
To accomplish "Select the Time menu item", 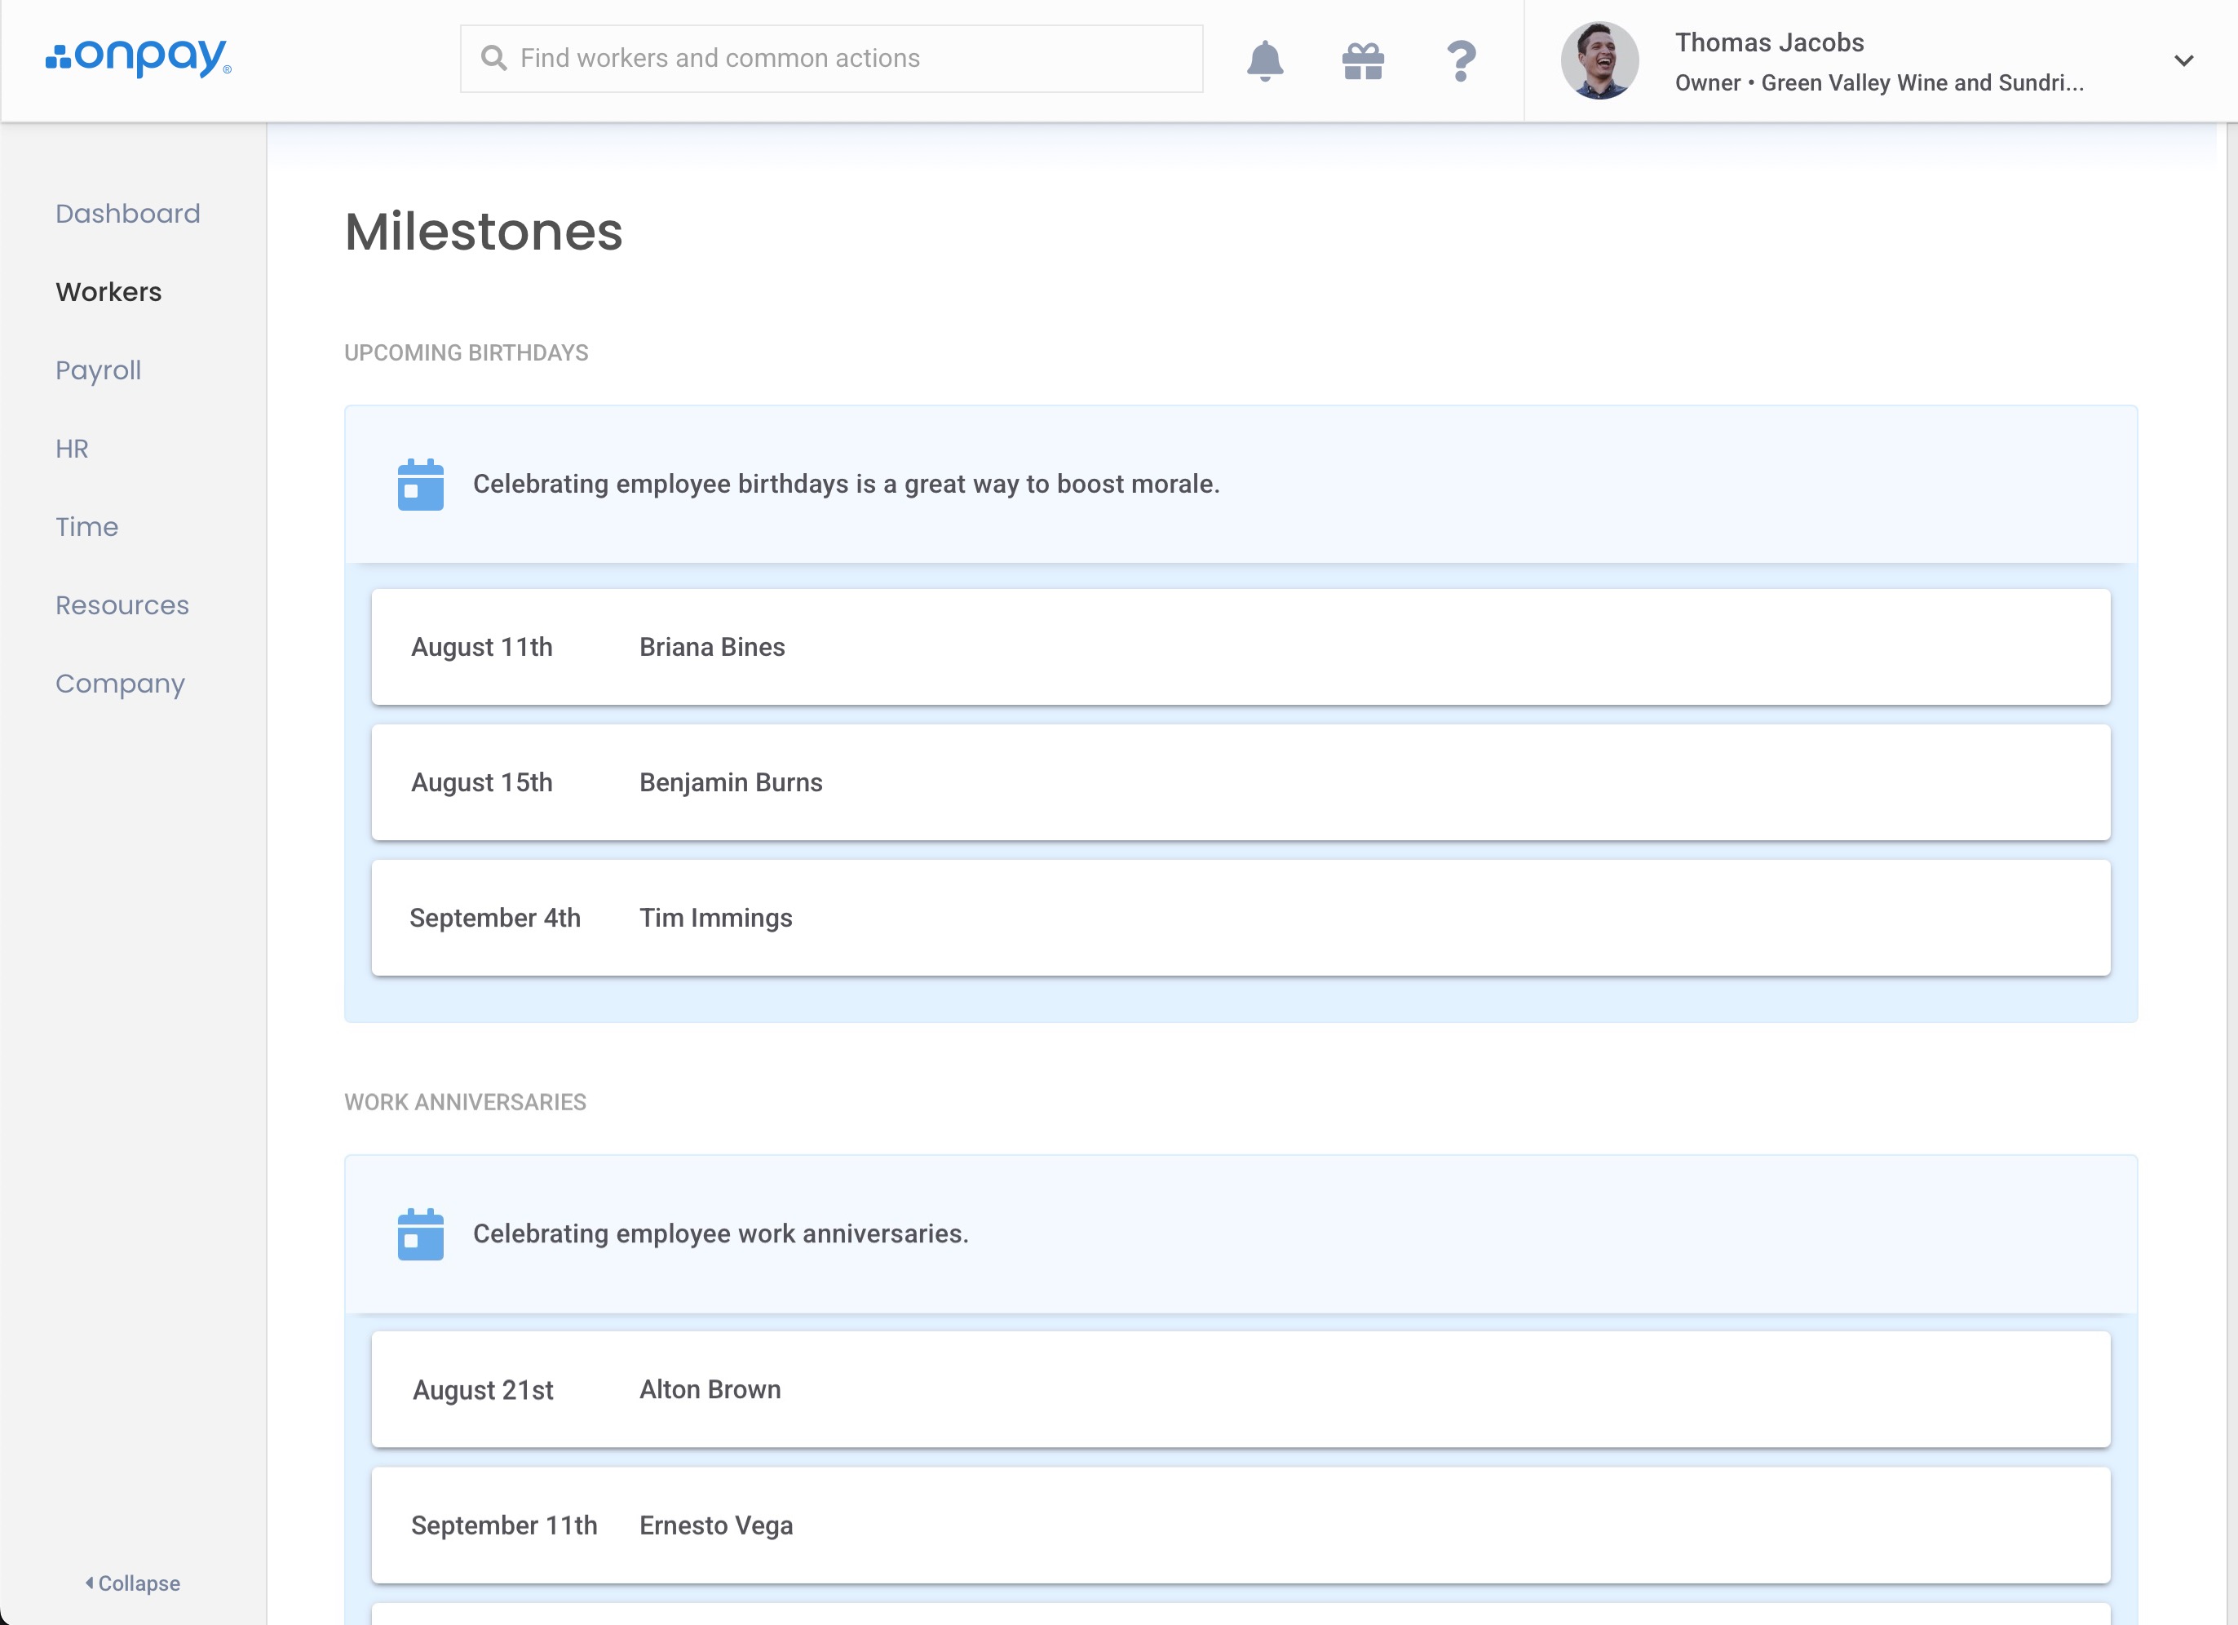I will [x=86, y=527].
